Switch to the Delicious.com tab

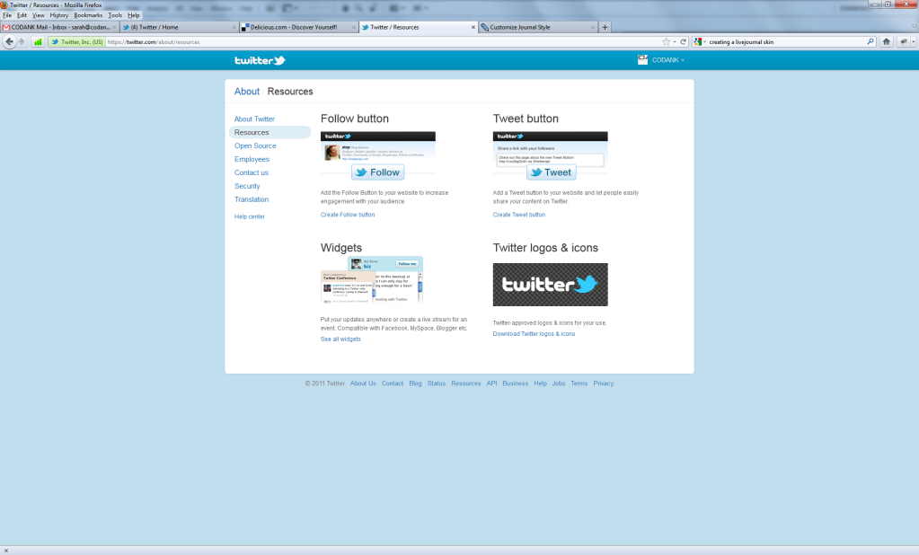click(x=298, y=27)
